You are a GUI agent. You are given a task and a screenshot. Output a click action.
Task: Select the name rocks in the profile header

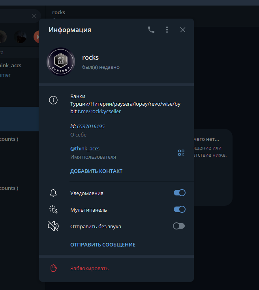pyautogui.click(x=90, y=57)
